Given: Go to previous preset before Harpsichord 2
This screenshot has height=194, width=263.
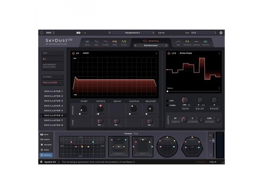Looking at the screenshot, I should (110, 33).
